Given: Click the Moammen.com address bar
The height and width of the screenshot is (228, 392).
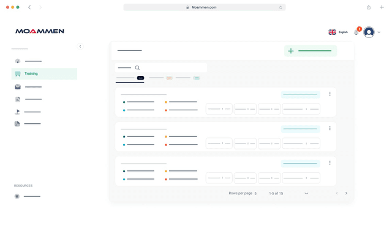Looking at the screenshot, I should [x=205, y=7].
